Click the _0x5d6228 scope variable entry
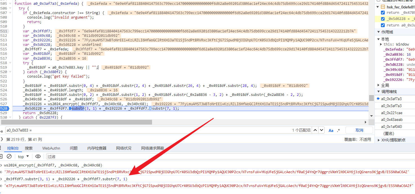This screenshot has width=415, height=194. (x=399, y=65)
